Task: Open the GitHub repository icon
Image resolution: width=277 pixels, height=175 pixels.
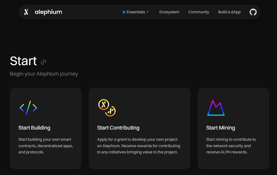Action: coord(253,12)
